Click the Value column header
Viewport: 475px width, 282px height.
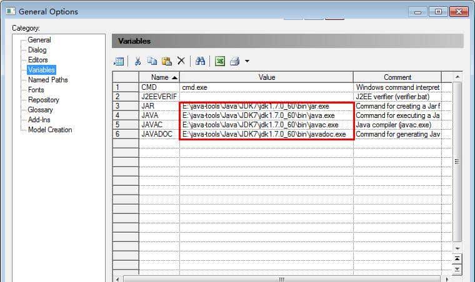[267, 77]
